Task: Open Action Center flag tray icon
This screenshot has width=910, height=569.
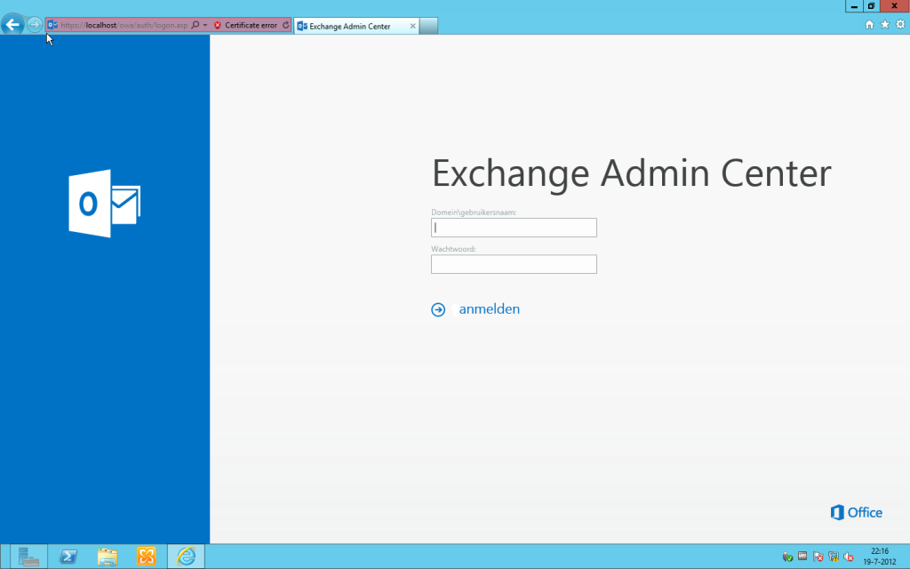Action: (x=818, y=557)
